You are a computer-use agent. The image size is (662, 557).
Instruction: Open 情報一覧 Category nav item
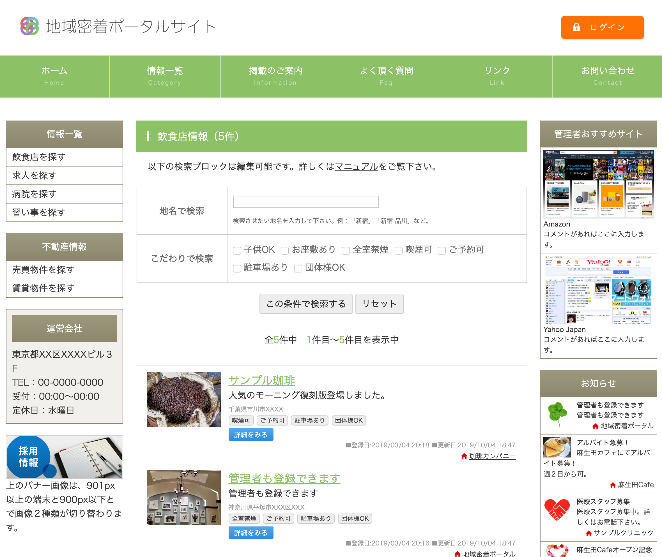165,77
